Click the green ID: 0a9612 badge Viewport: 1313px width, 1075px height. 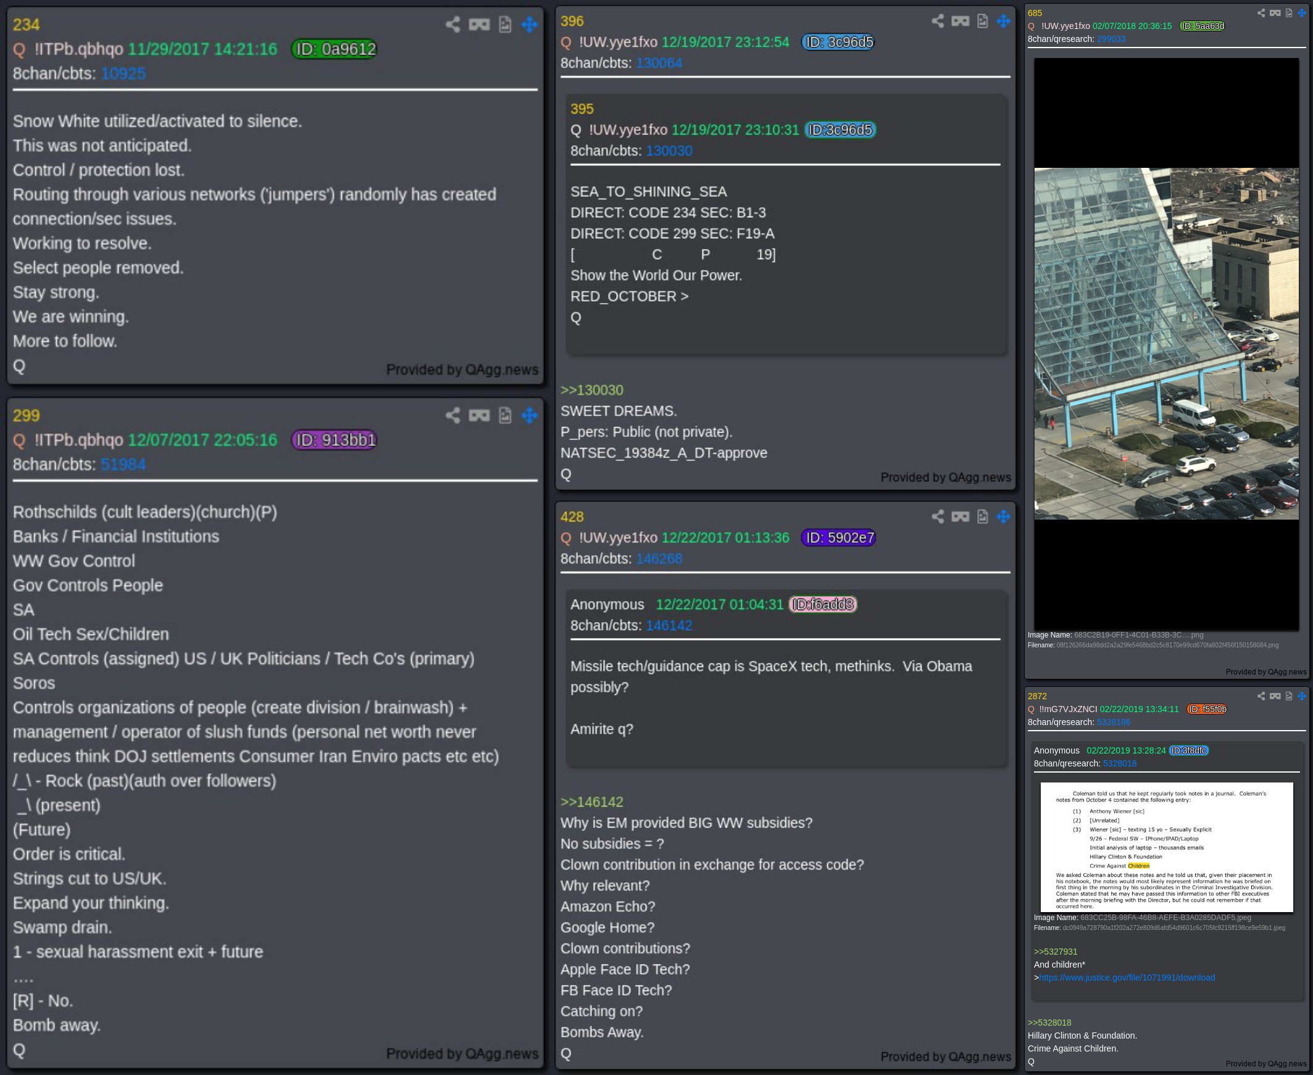click(335, 49)
